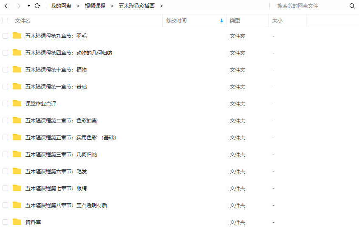This screenshot has width=359, height=230.
Task: Sort list by 文件名 column header
Action: (23, 20)
